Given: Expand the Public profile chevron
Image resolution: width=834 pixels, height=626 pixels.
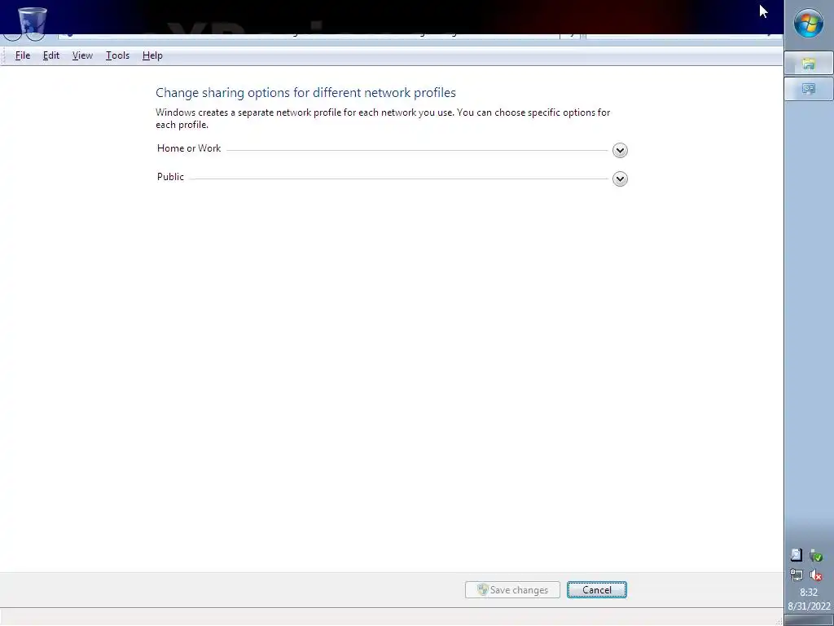Looking at the screenshot, I should point(620,179).
